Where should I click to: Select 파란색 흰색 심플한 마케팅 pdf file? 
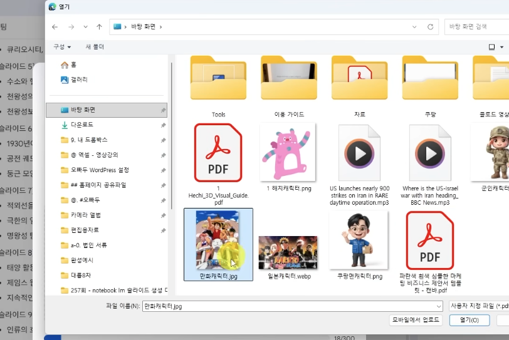430,252
